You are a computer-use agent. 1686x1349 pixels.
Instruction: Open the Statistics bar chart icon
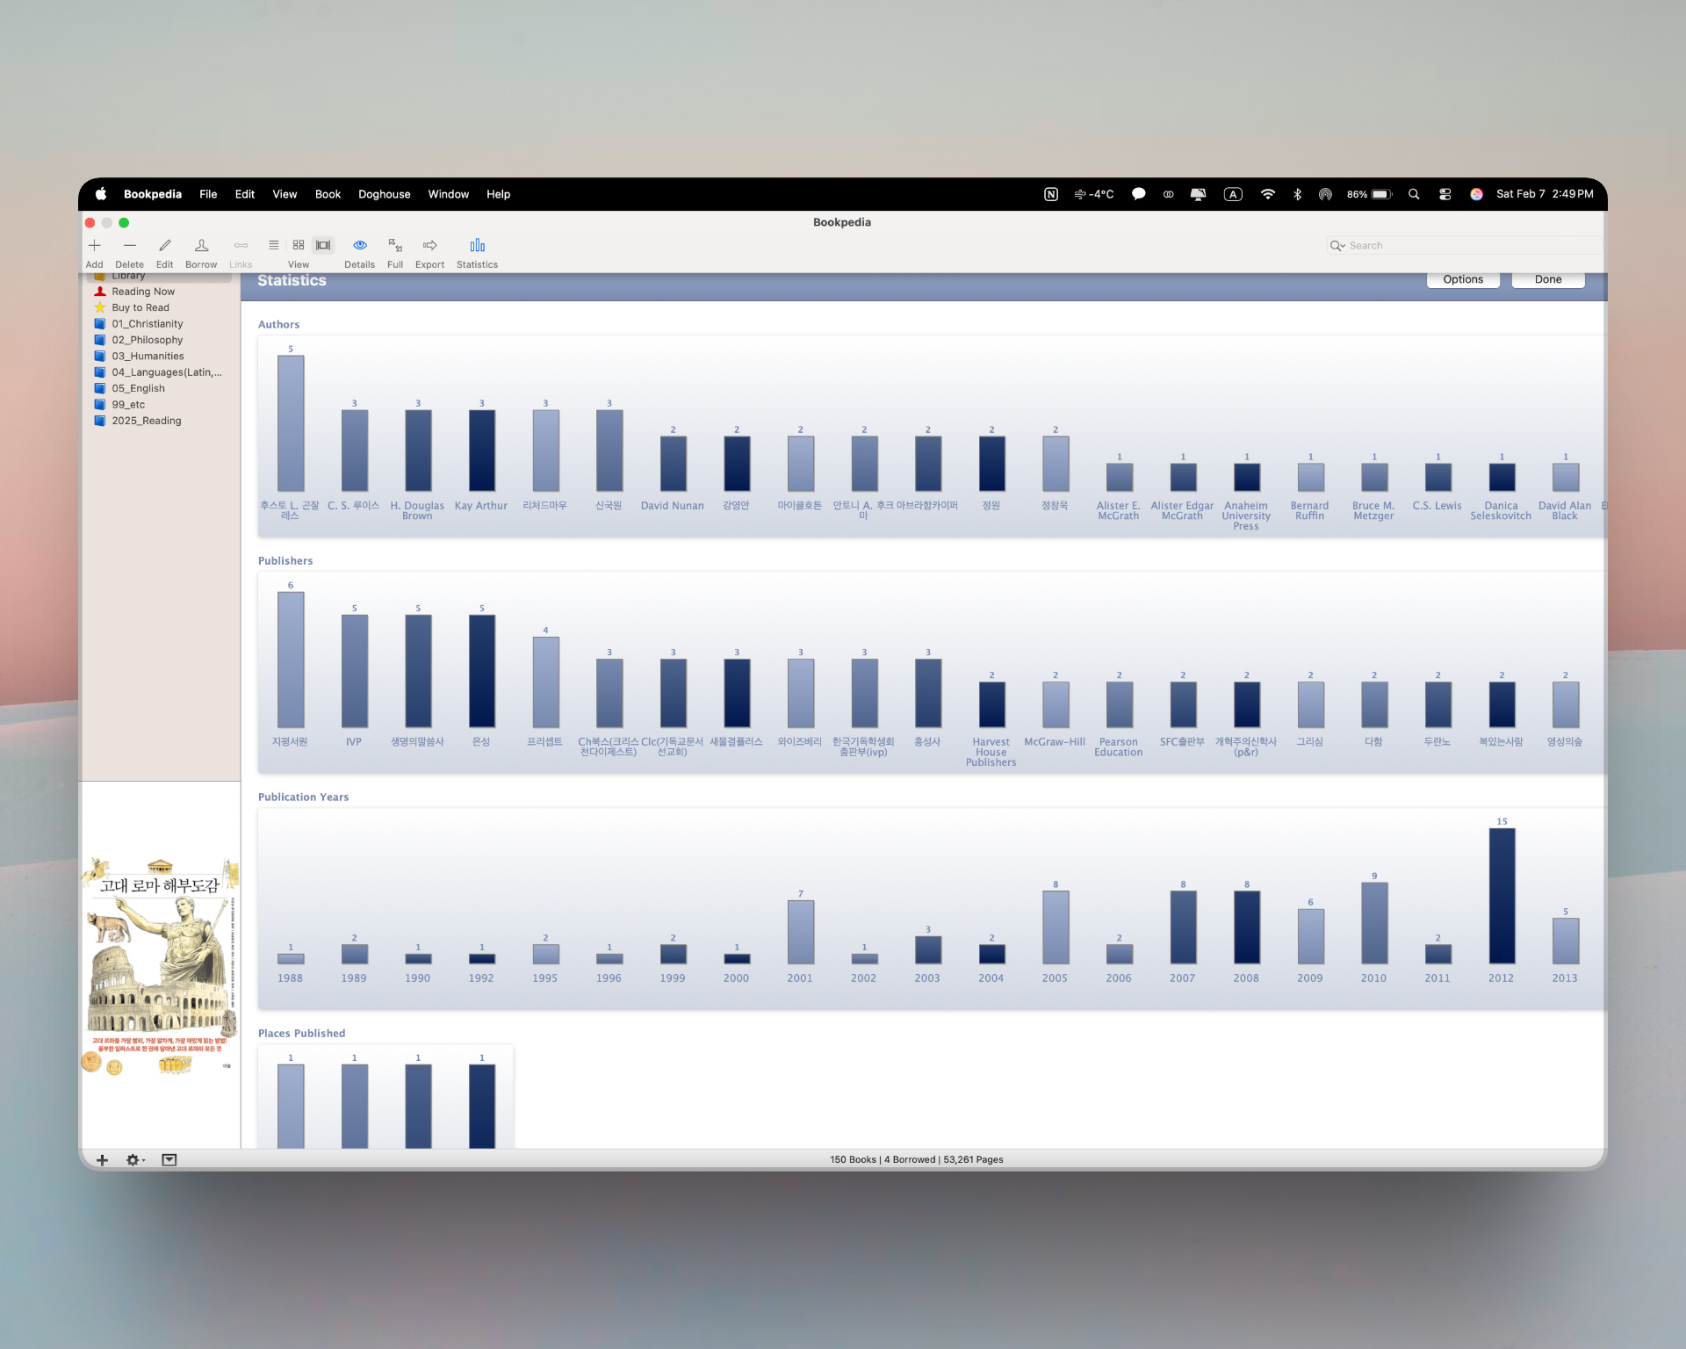point(477,247)
